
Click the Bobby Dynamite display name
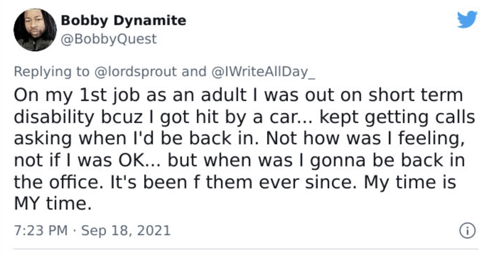pyautogui.click(x=124, y=20)
